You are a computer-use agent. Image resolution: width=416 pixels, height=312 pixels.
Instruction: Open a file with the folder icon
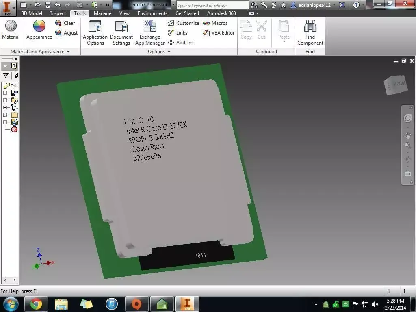[38, 5]
